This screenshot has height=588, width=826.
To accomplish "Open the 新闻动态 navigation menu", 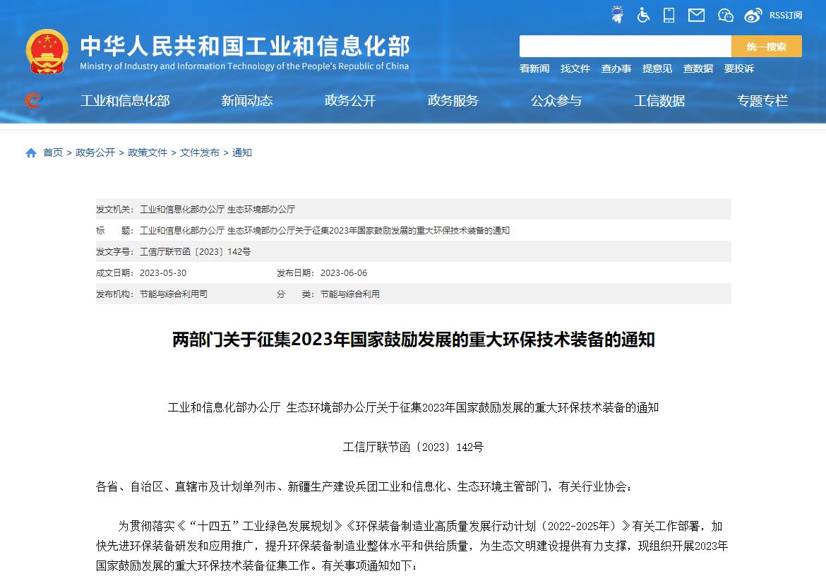I will pyautogui.click(x=246, y=101).
